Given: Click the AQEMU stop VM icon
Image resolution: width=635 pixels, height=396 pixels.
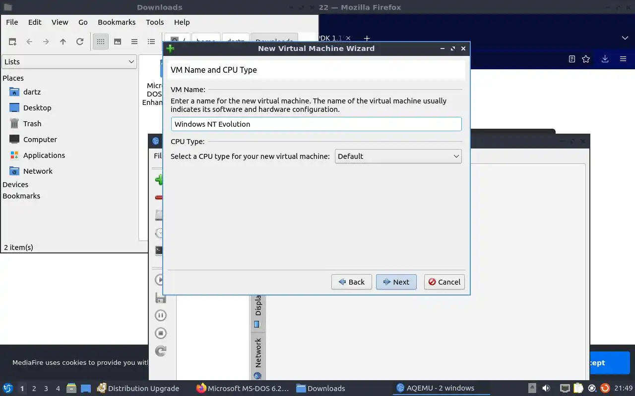Looking at the screenshot, I should tap(161, 333).
